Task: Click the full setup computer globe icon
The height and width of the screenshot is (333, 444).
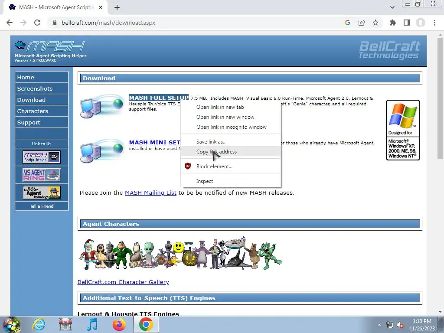Action: click(101, 106)
